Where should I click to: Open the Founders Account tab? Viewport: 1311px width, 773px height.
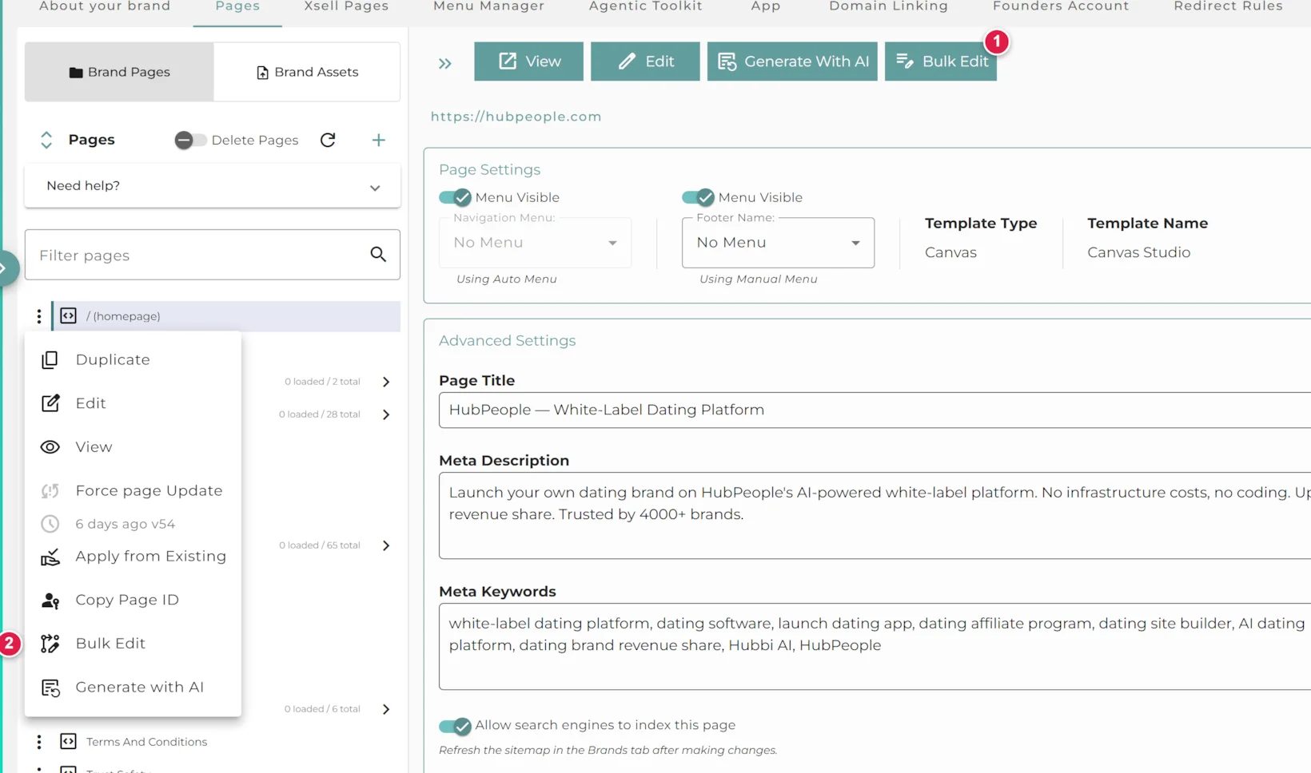pyautogui.click(x=1061, y=6)
